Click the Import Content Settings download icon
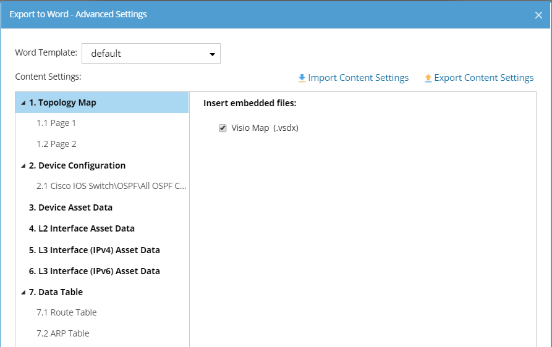This screenshot has height=347, width=552. (x=302, y=78)
